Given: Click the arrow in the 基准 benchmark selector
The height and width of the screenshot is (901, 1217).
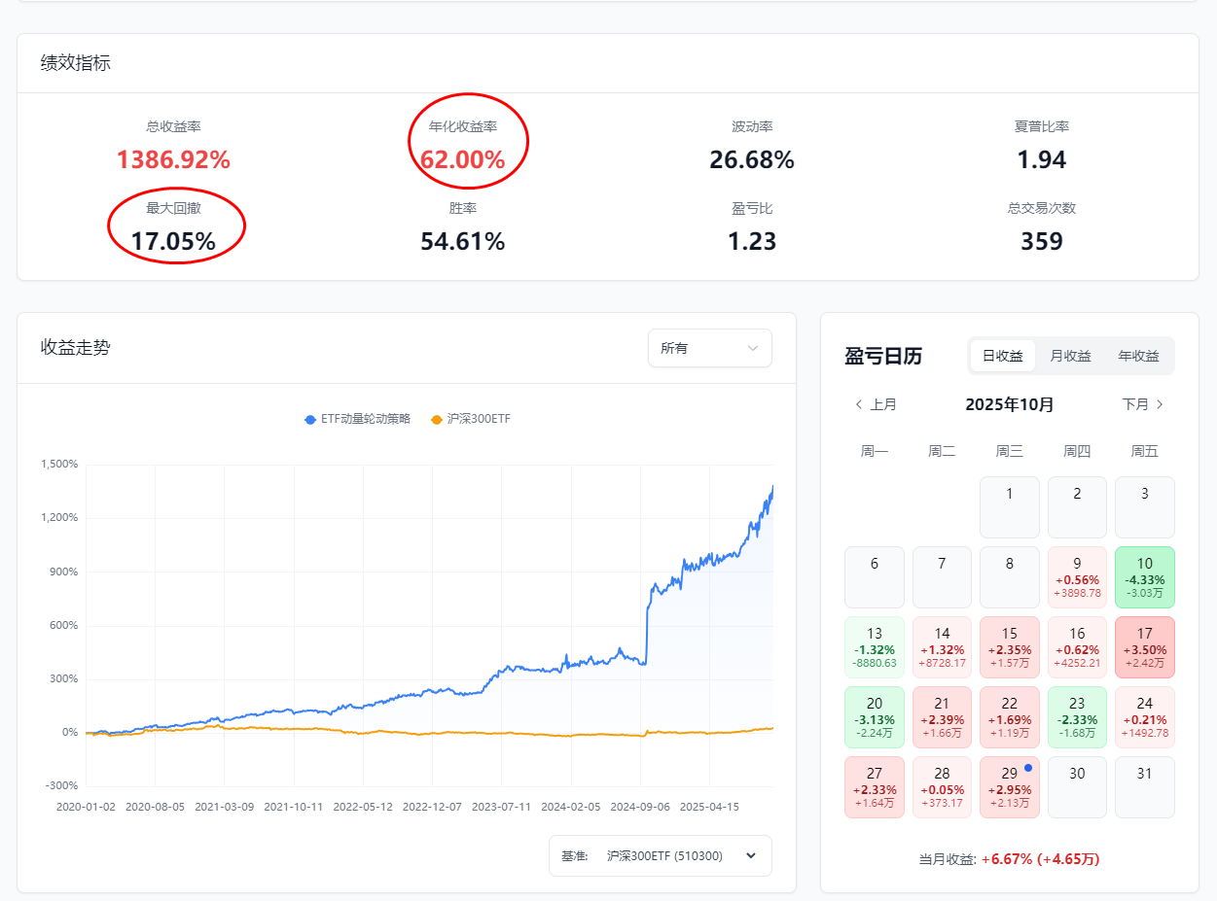Looking at the screenshot, I should 750,855.
